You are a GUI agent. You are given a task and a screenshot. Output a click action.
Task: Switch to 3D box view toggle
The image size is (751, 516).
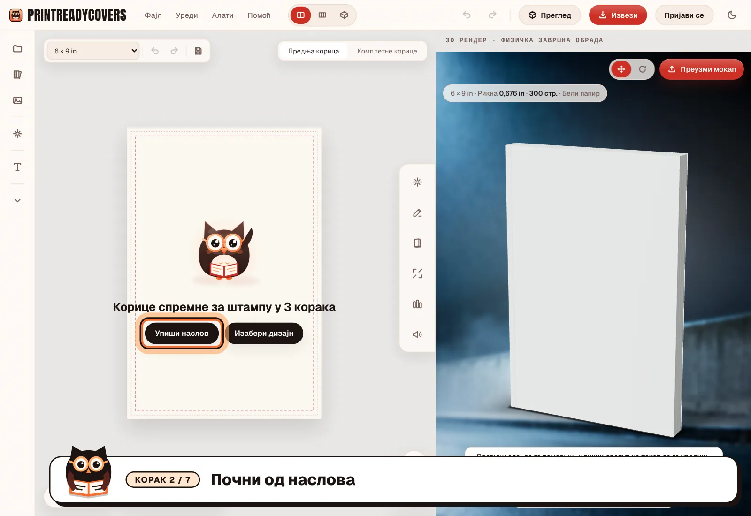click(344, 15)
